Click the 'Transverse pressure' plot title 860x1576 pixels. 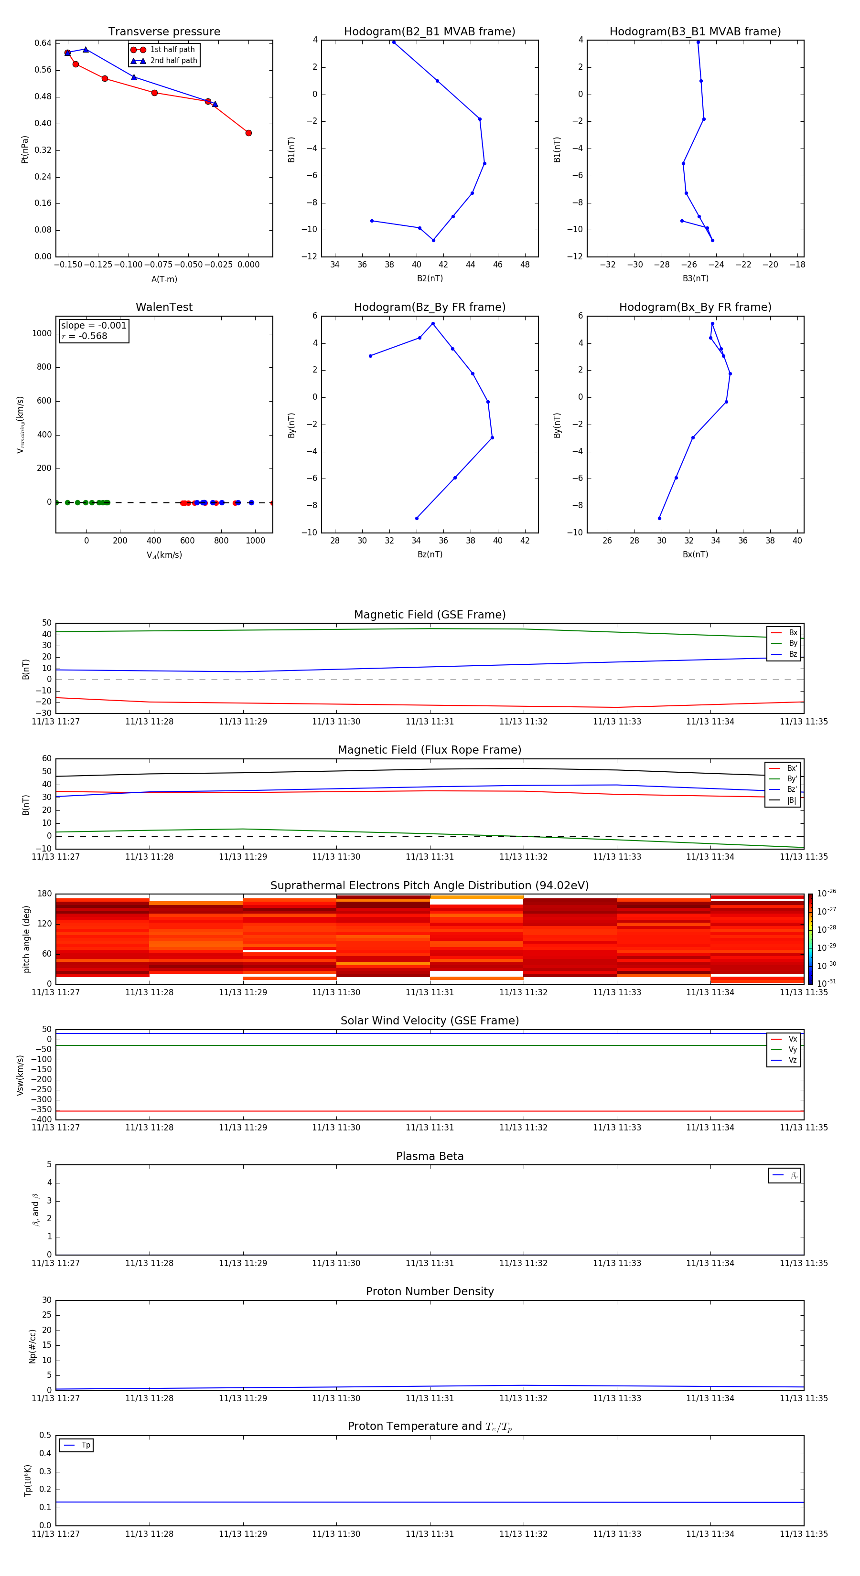[164, 32]
